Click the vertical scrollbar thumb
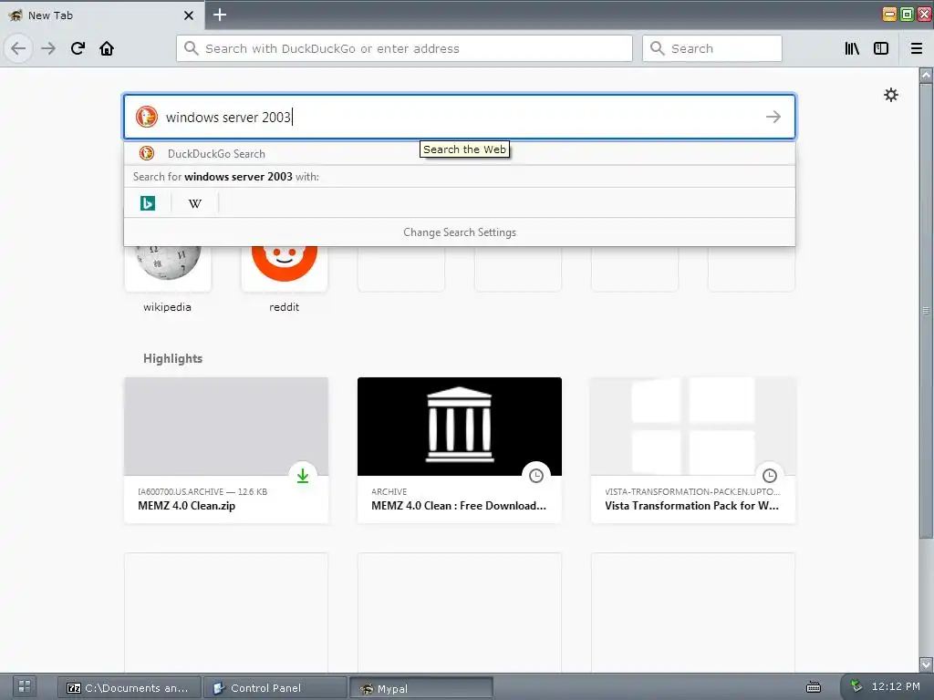This screenshot has height=700, width=934. (926, 310)
